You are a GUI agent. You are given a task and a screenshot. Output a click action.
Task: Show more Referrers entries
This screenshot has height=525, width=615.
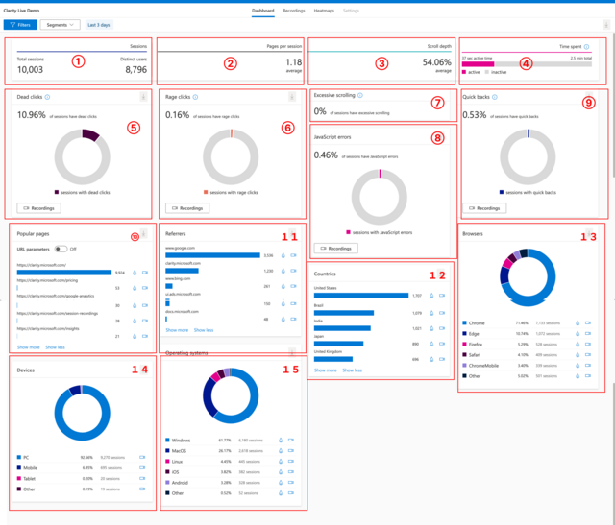coord(177,330)
